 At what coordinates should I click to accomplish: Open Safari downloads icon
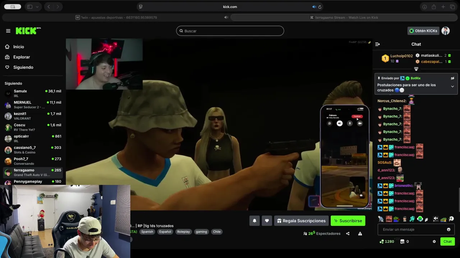[424, 7]
